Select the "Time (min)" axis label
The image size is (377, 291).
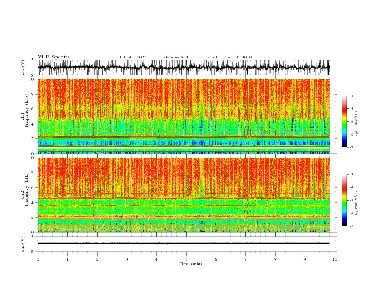click(x=190, y=264)
